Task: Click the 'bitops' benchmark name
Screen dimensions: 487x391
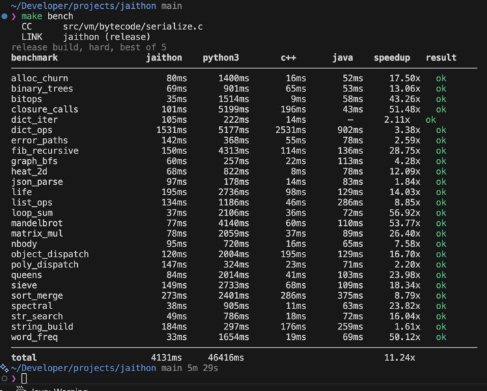Action: click(x=27, y=99)
